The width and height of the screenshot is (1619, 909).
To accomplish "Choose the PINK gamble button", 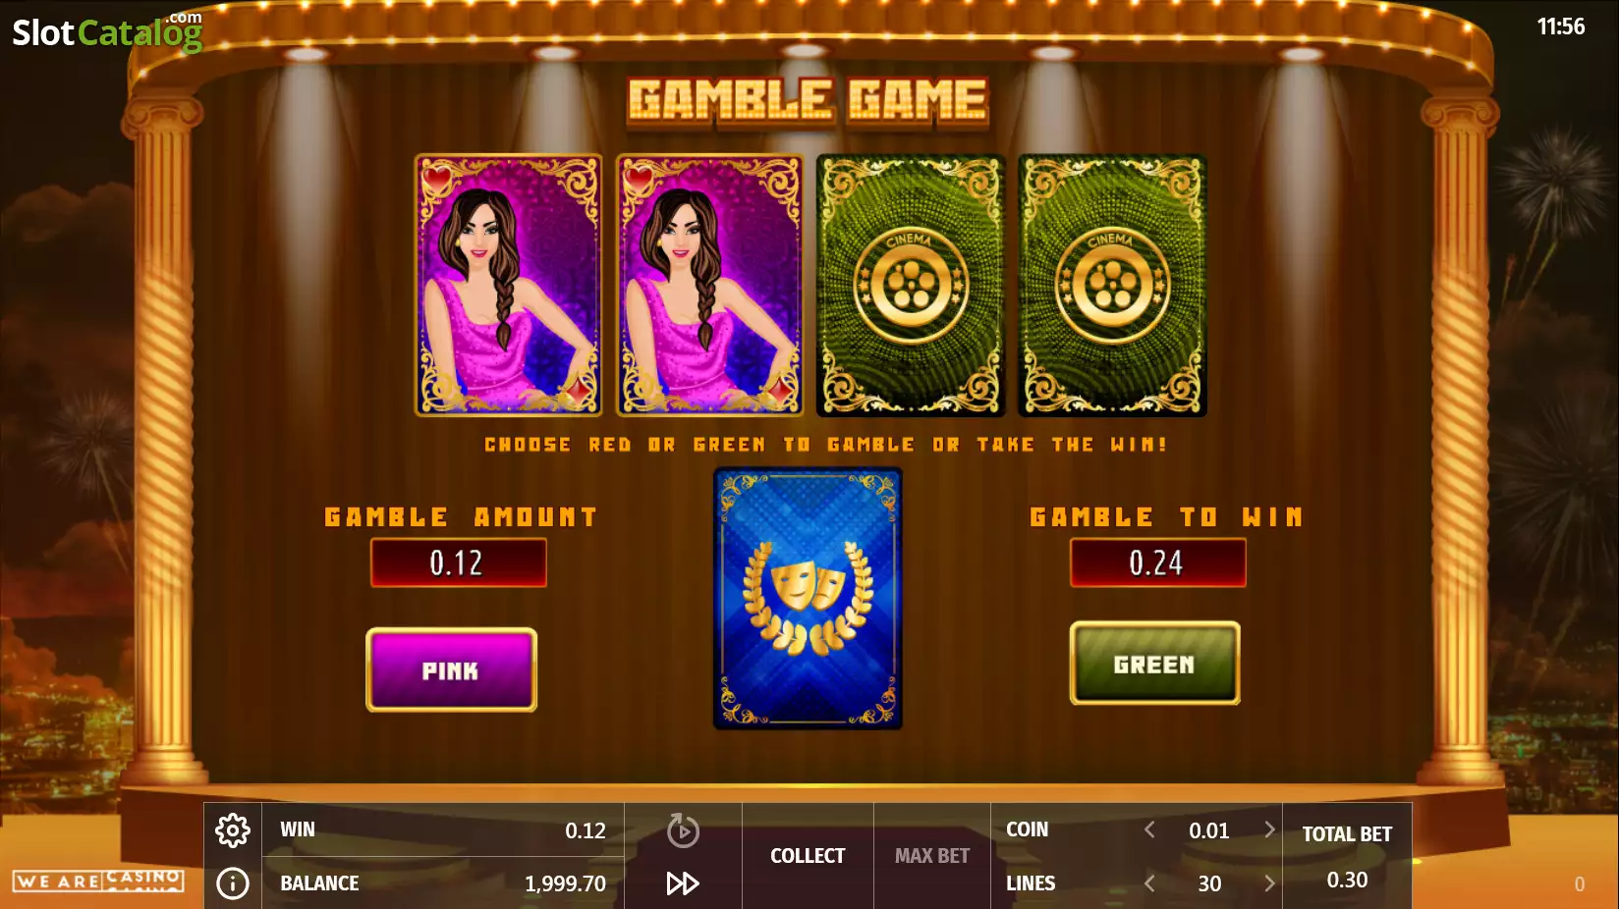I will [x=451, y=670].
